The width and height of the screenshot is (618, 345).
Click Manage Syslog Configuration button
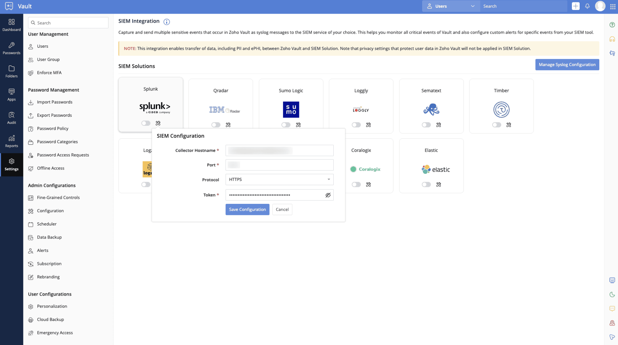point(567,65)
